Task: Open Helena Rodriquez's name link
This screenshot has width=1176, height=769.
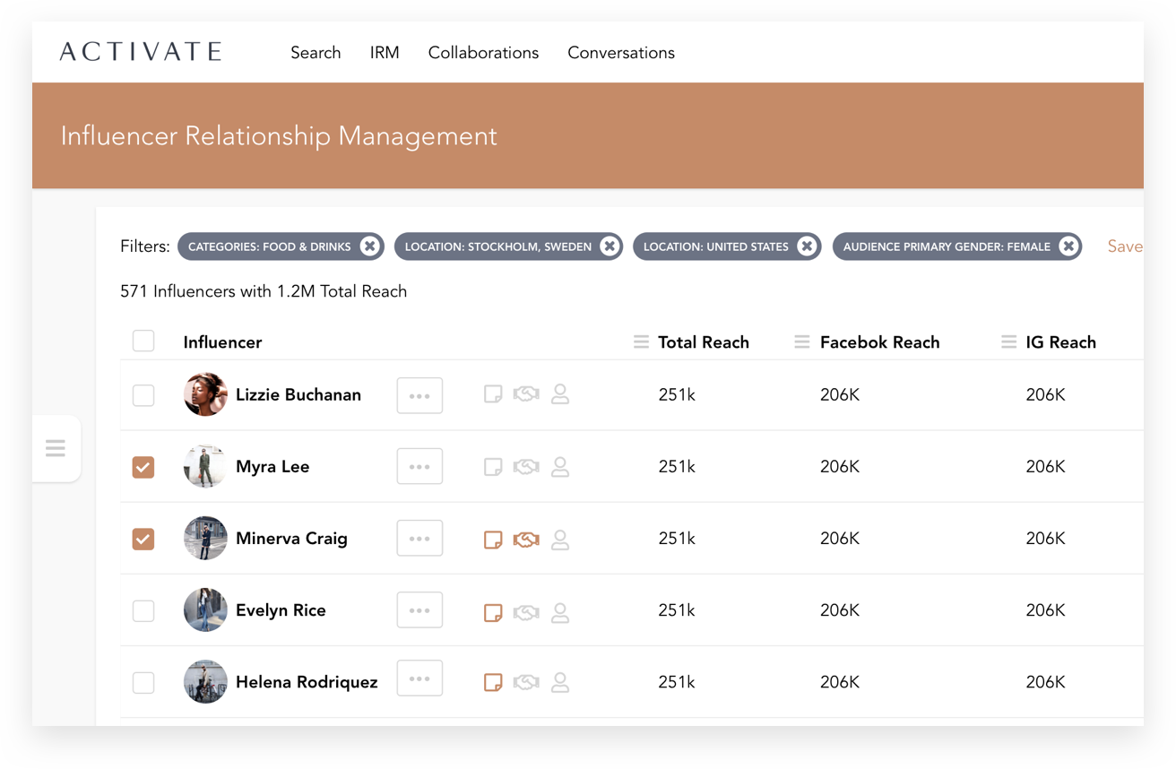Action: (307, 682)
